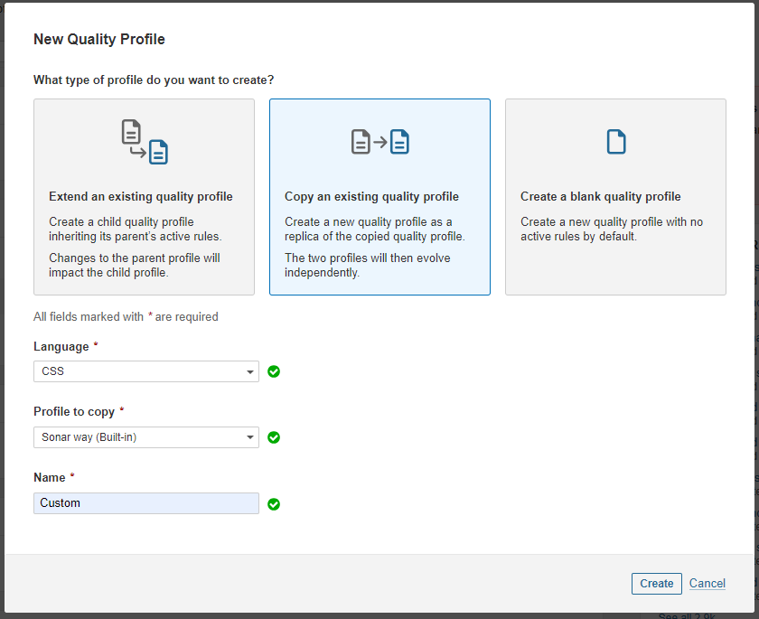Click the Language dropdown arrow

pyautogui.click(x=249, y=371)
